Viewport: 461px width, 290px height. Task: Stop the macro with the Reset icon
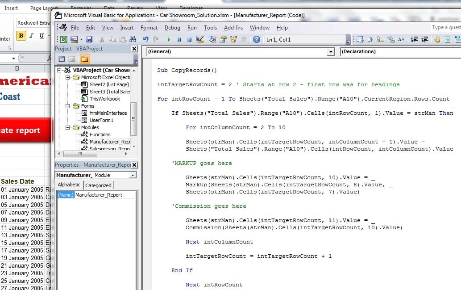(x=190, y=39)
